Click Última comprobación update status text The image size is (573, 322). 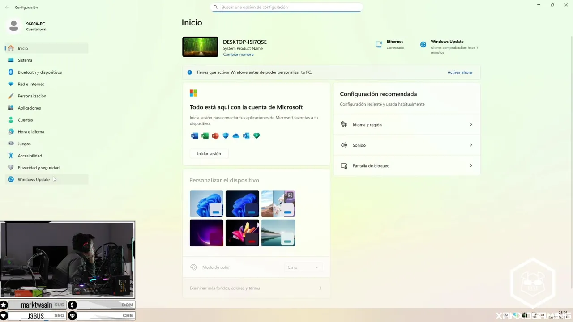[x=454, y=50]
